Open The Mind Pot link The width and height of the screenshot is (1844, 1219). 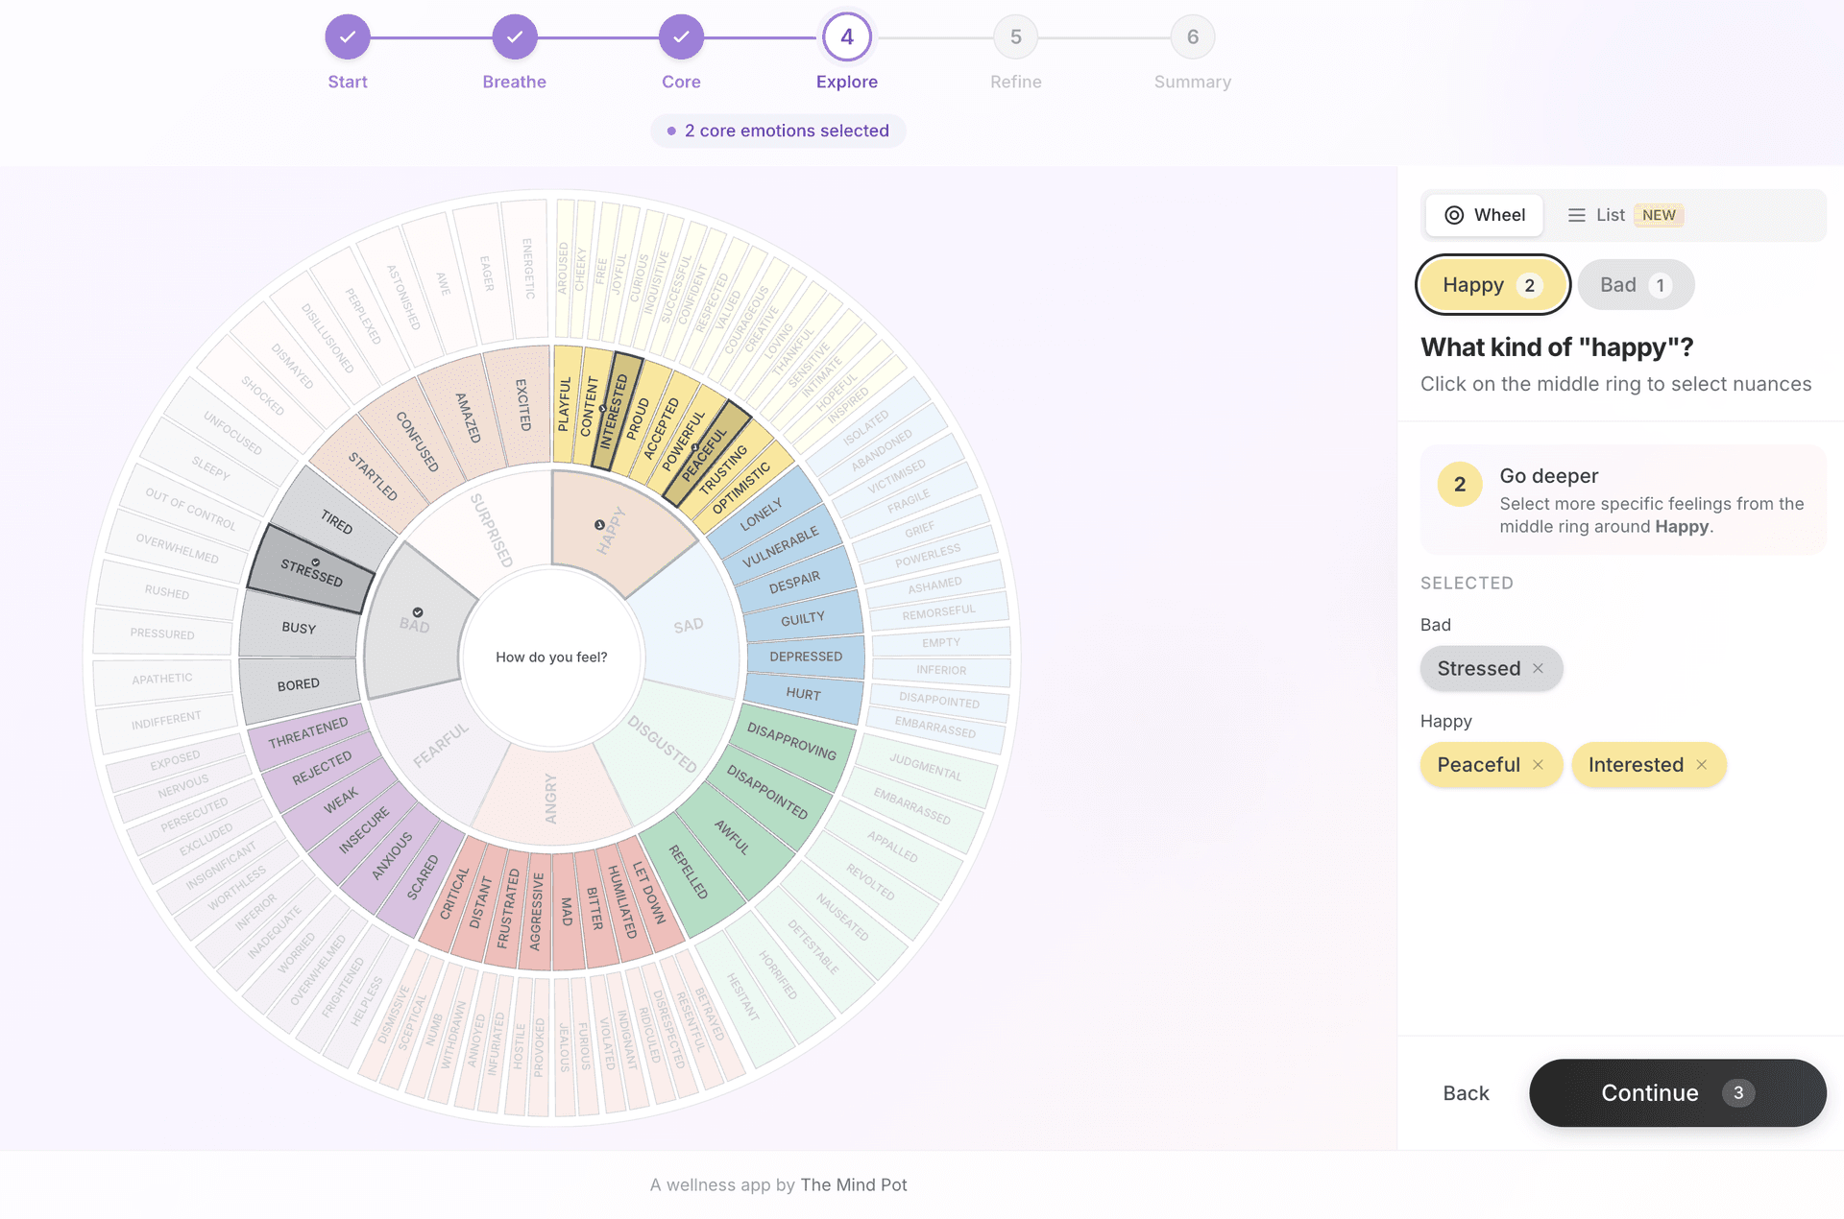point(853,1185)
